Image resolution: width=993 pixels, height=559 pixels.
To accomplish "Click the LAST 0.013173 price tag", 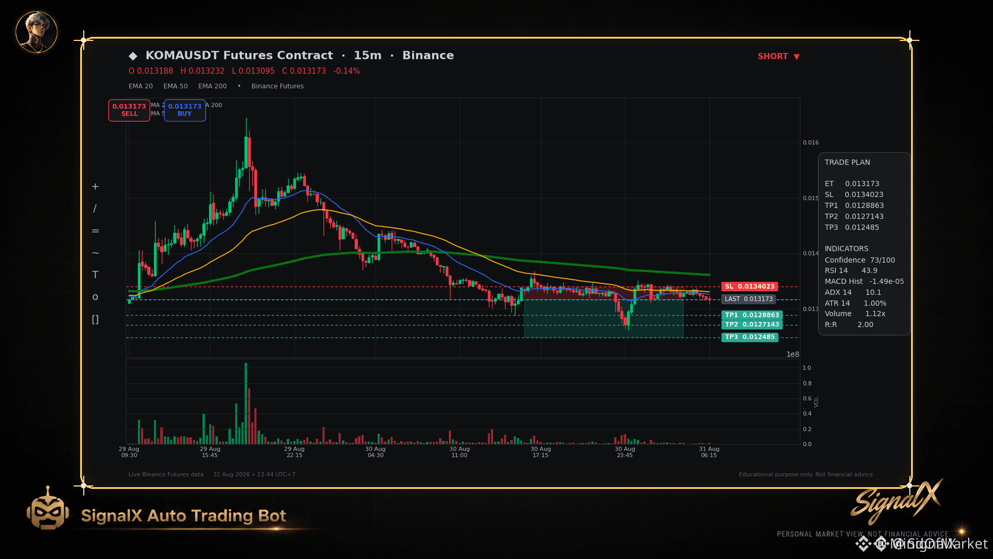I will 749,299.
